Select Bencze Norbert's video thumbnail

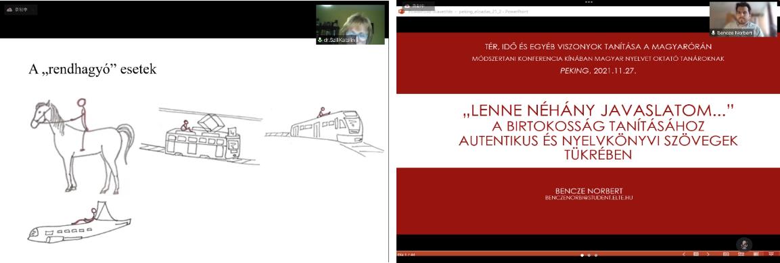point(743,20)
